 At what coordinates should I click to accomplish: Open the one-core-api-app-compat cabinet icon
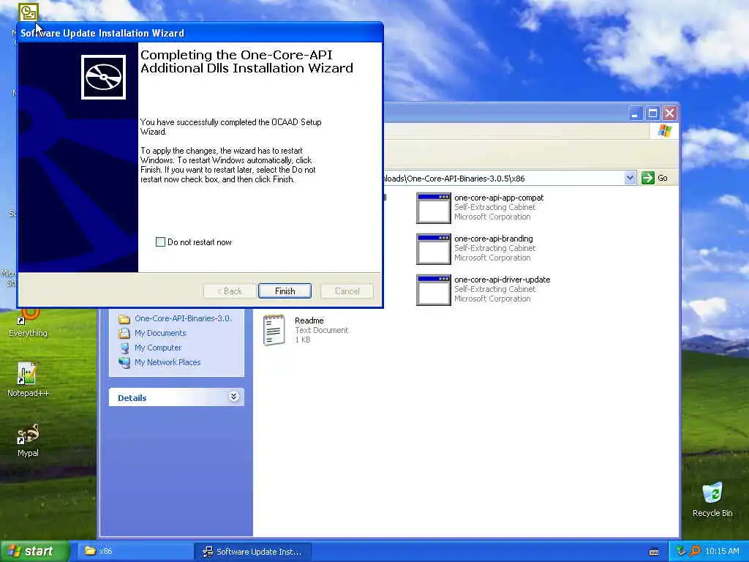point(433,208)
